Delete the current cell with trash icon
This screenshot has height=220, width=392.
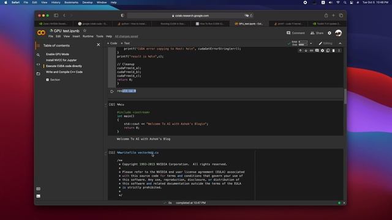pos(333,51)
